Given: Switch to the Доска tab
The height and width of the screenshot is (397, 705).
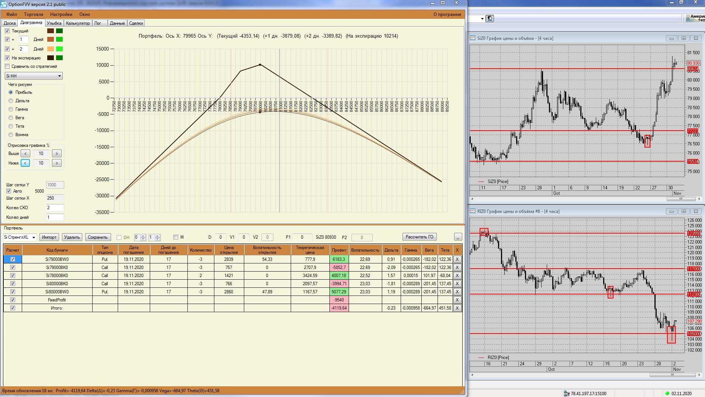Looking at the screenshot, I should [x=10, y=23].
